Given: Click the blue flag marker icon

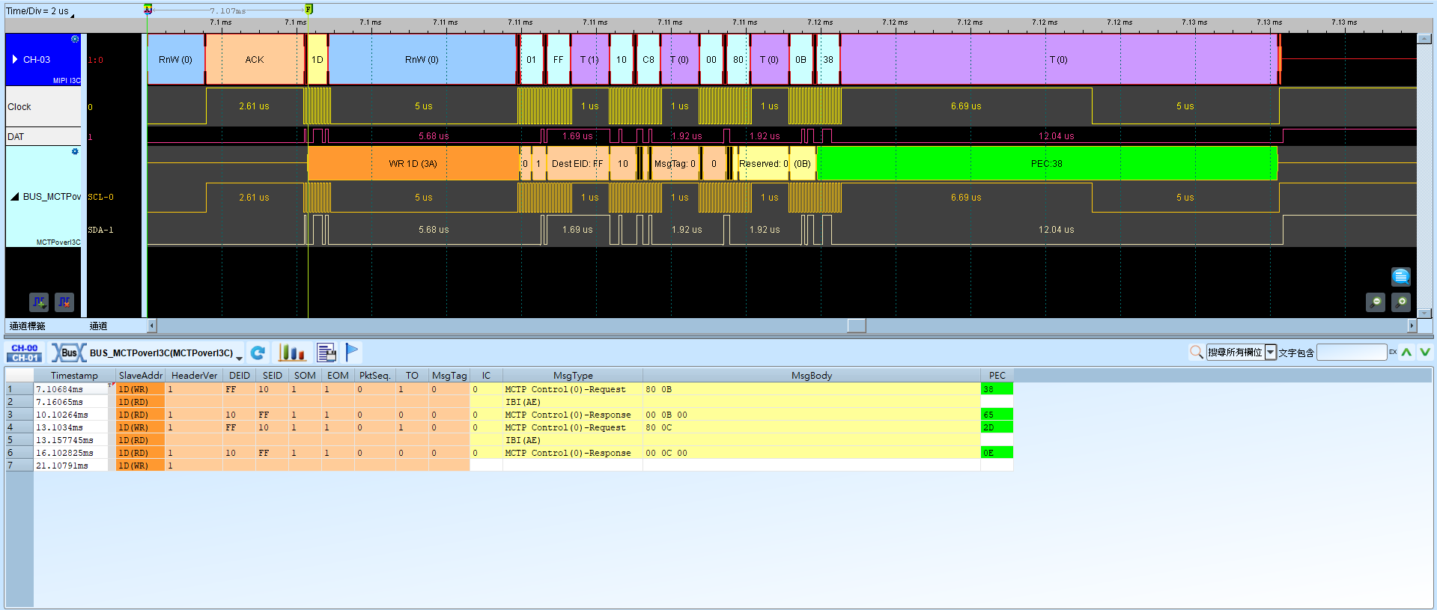Looking at the screenshot, I should tap(352, 352).
